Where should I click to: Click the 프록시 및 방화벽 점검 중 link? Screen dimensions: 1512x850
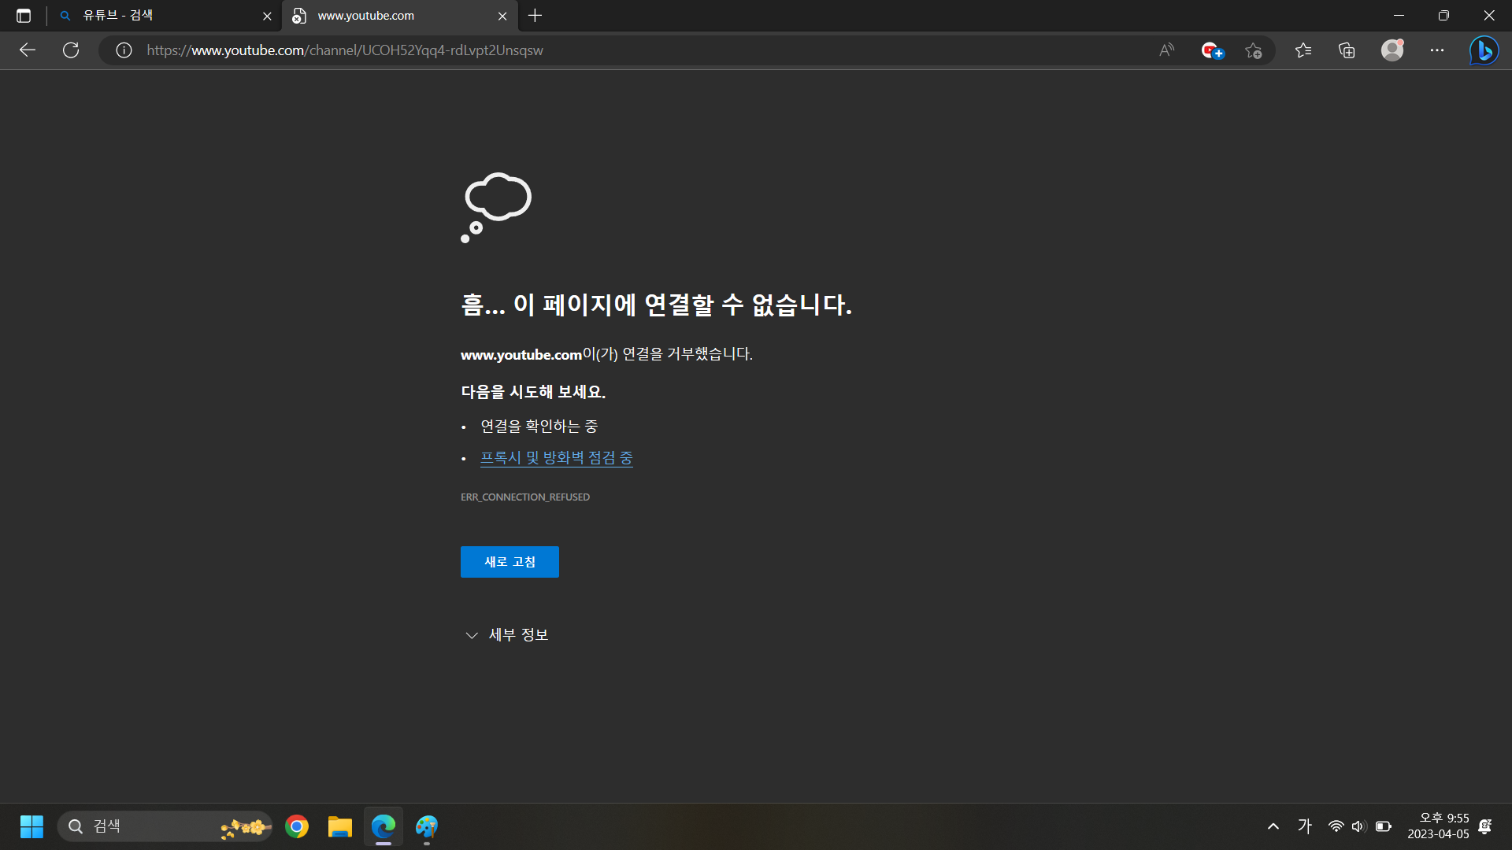coord(557,458)
